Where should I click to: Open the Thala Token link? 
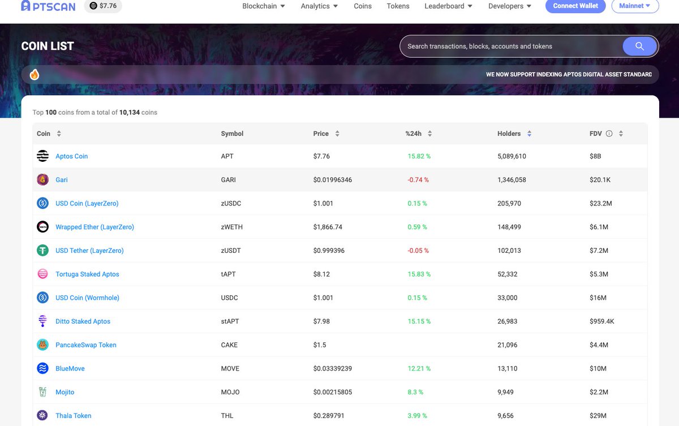point(74,415)
